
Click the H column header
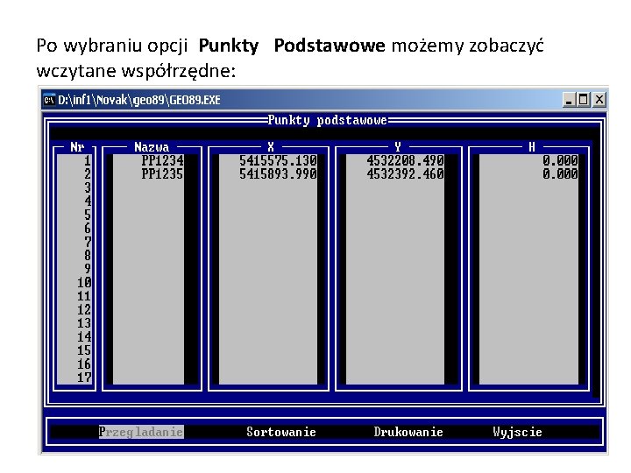[532, 147]
